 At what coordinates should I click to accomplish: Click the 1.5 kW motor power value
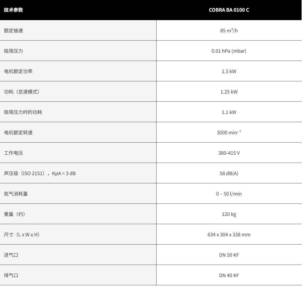point(229,72)
